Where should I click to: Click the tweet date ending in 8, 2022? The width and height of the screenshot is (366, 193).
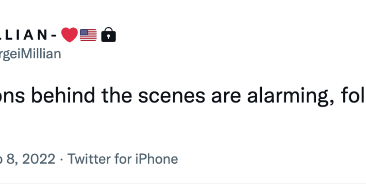(27, 159)
